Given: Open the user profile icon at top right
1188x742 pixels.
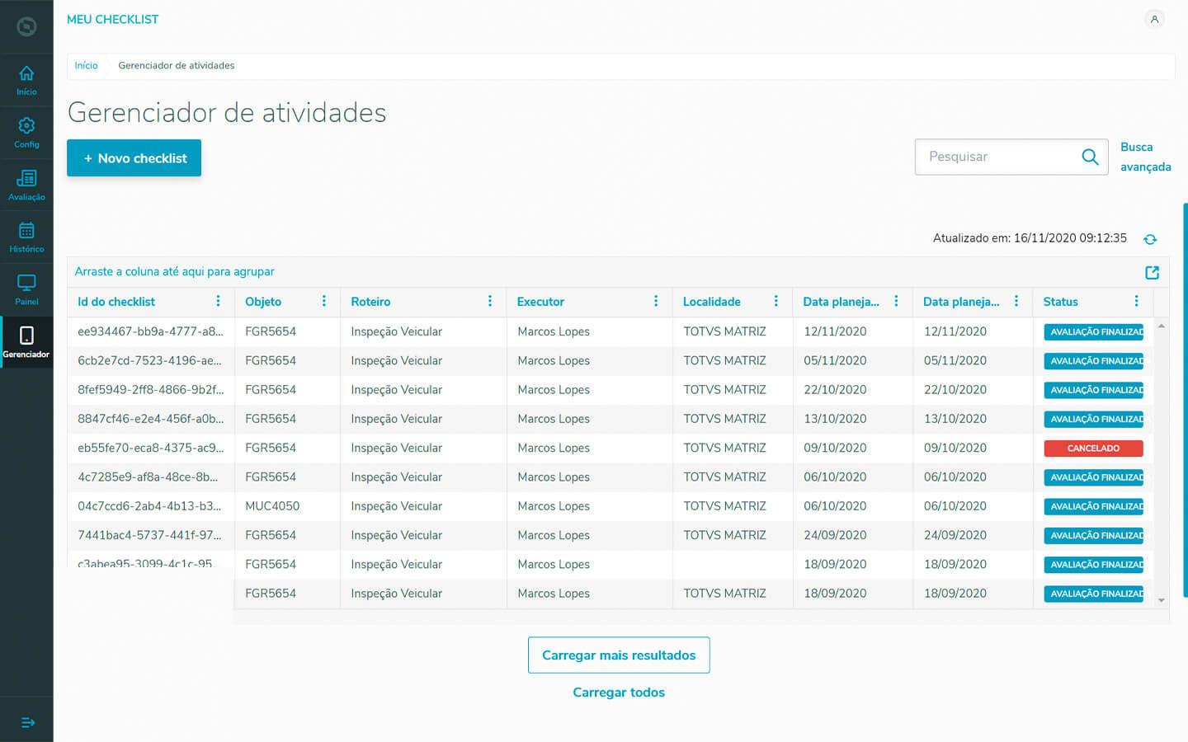Looking at the screenshot, I should tap(1154, 19).
